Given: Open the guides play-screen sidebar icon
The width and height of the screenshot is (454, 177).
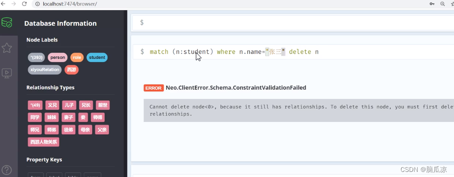Looking at the screenshot, I should 7,73.
